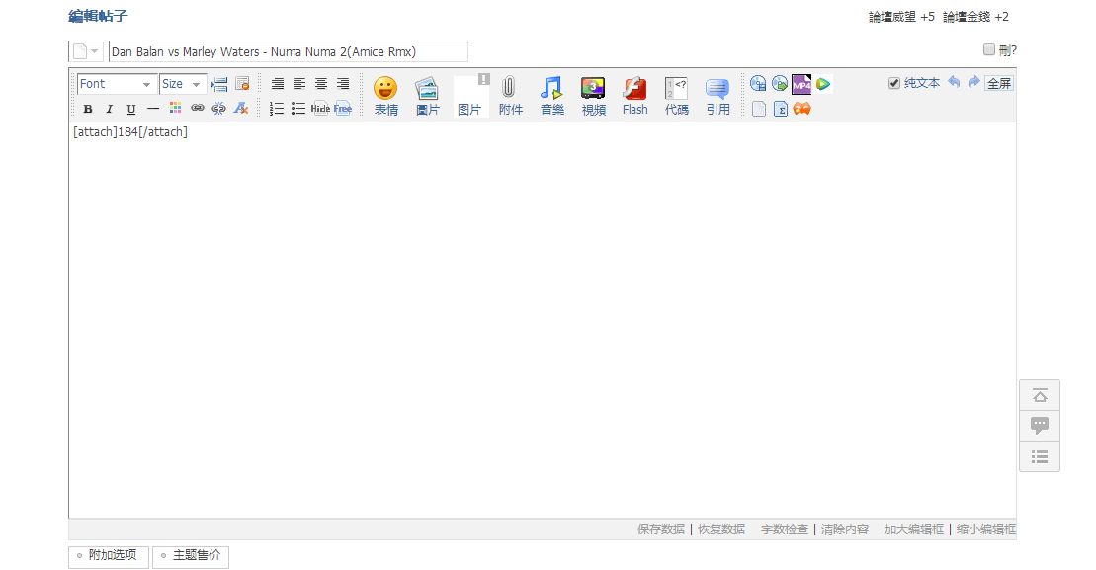Add a quote using 引用 icon
1096x570 pixels.
[717, 89]
